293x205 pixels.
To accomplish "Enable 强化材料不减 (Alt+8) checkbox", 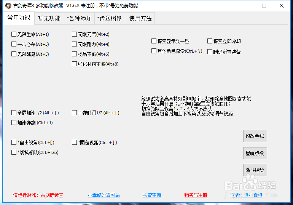I will click(x=74, y=64).
